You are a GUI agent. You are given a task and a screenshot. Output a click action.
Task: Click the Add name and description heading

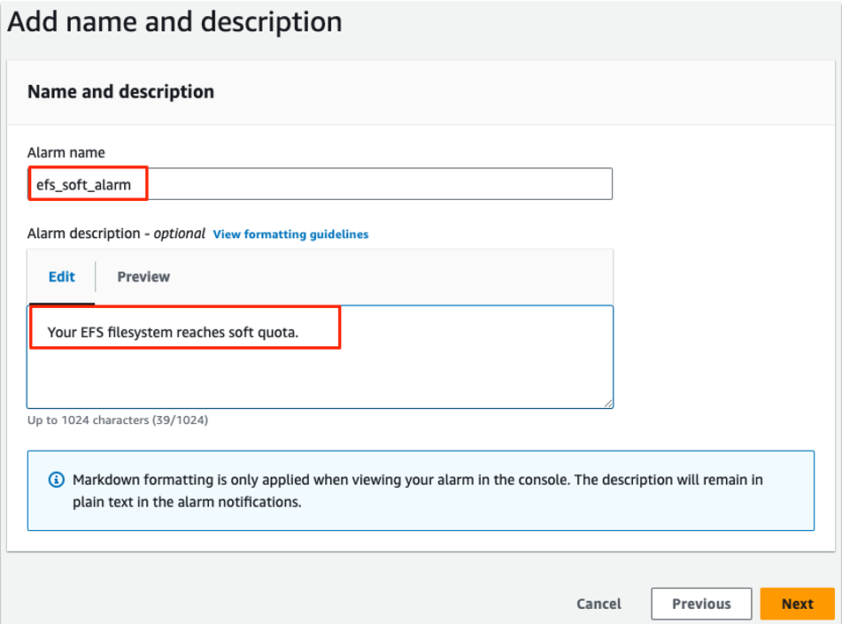[x=174, y=21]
